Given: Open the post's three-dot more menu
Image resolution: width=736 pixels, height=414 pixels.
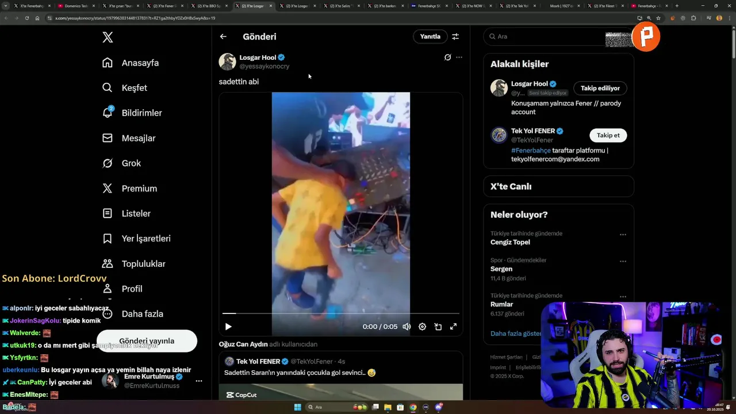Looking at the screenshot, I should click(x=459, y=57).
